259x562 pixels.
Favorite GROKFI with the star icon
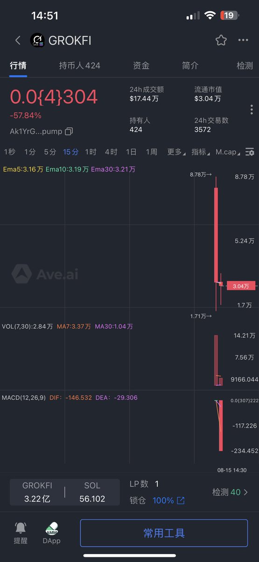(221, 40)
